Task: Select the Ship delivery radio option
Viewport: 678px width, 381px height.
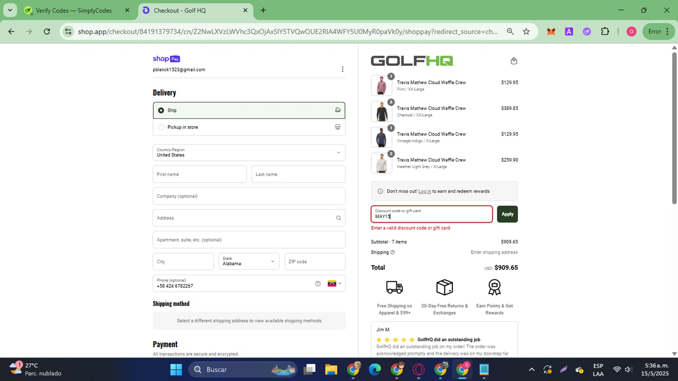Action: click(x=161, y=110)
